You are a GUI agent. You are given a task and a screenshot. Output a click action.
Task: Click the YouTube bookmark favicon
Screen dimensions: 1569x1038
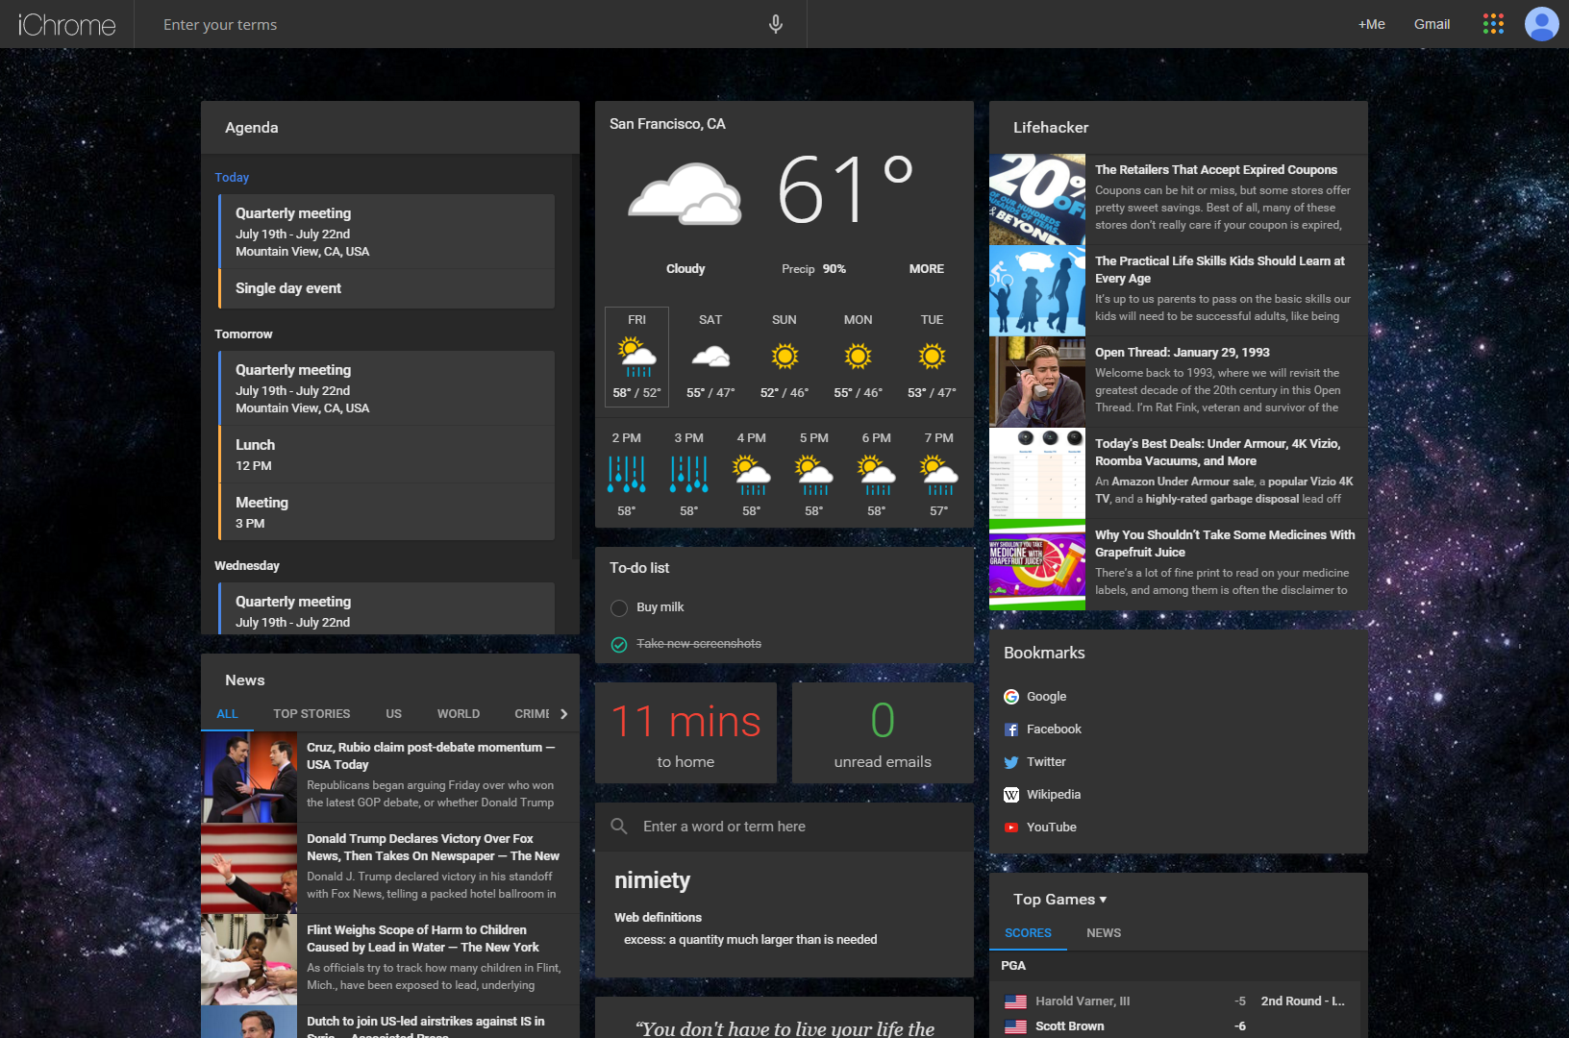1011,828
